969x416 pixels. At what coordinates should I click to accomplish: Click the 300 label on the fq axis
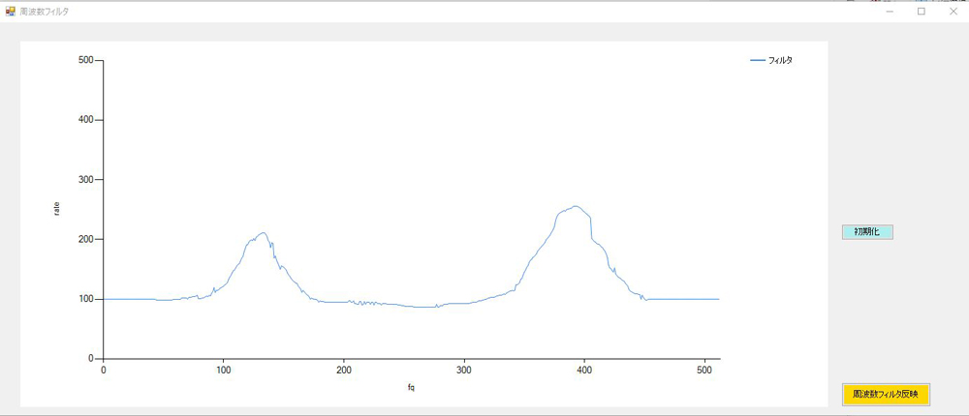[464, 370]
